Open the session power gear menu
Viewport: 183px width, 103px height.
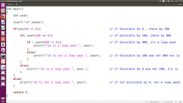point(182,1)
